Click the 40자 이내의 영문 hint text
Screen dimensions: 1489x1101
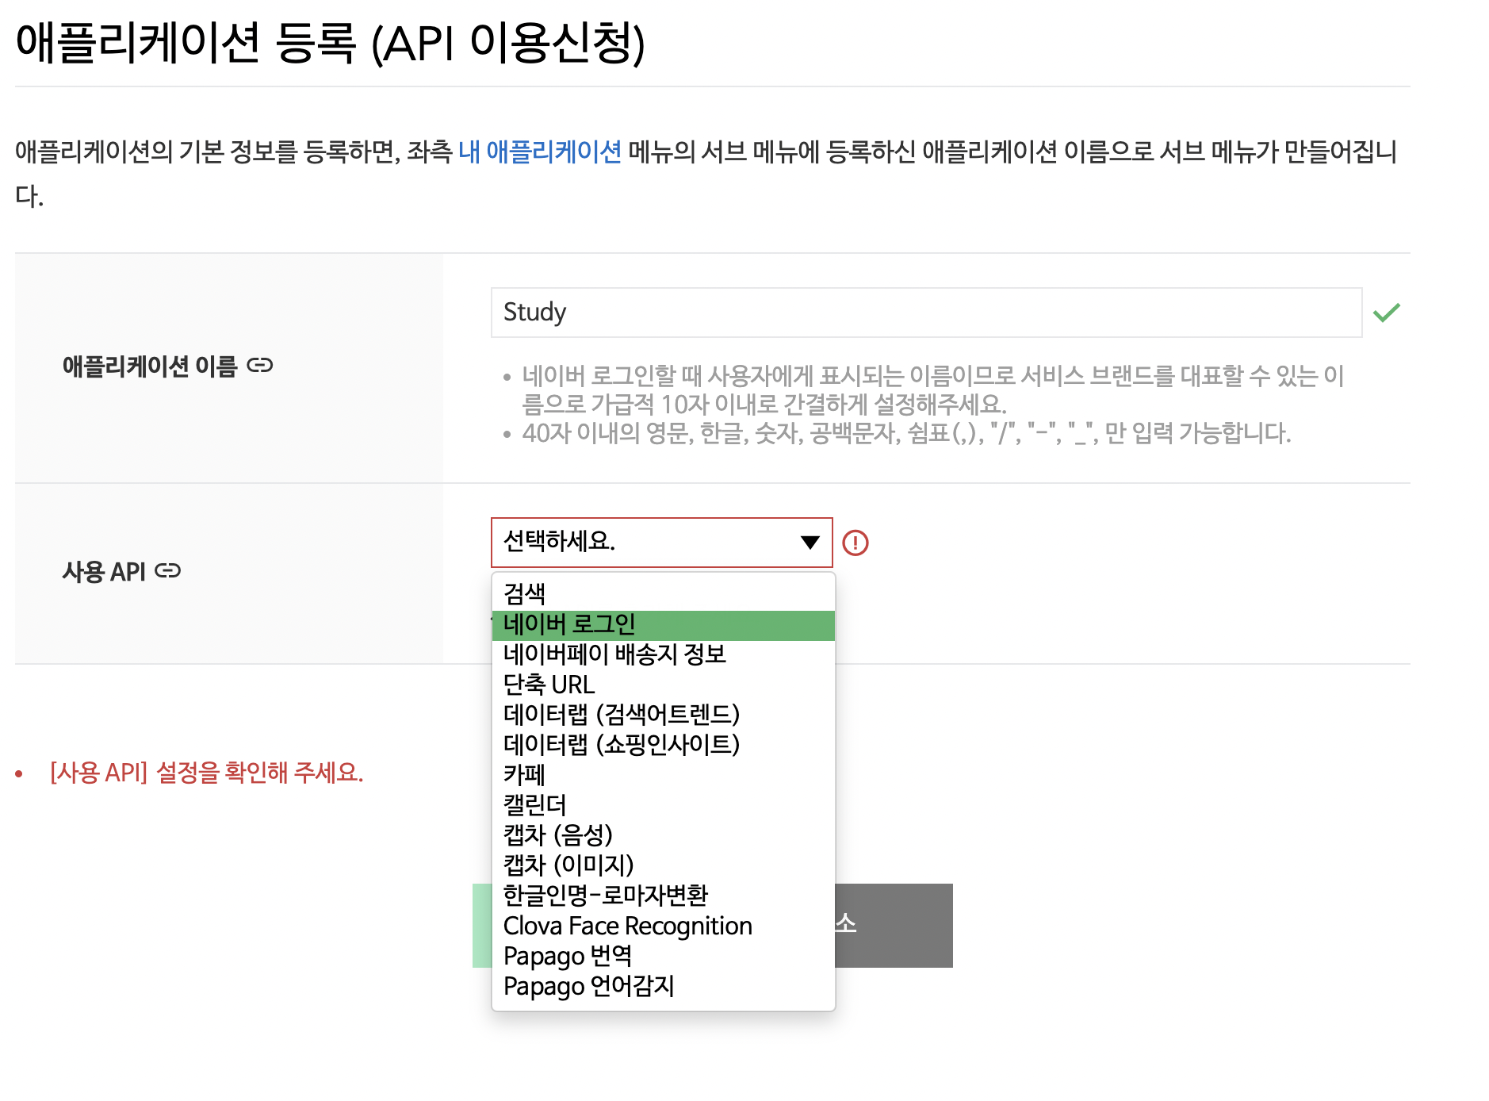point(906,433)
